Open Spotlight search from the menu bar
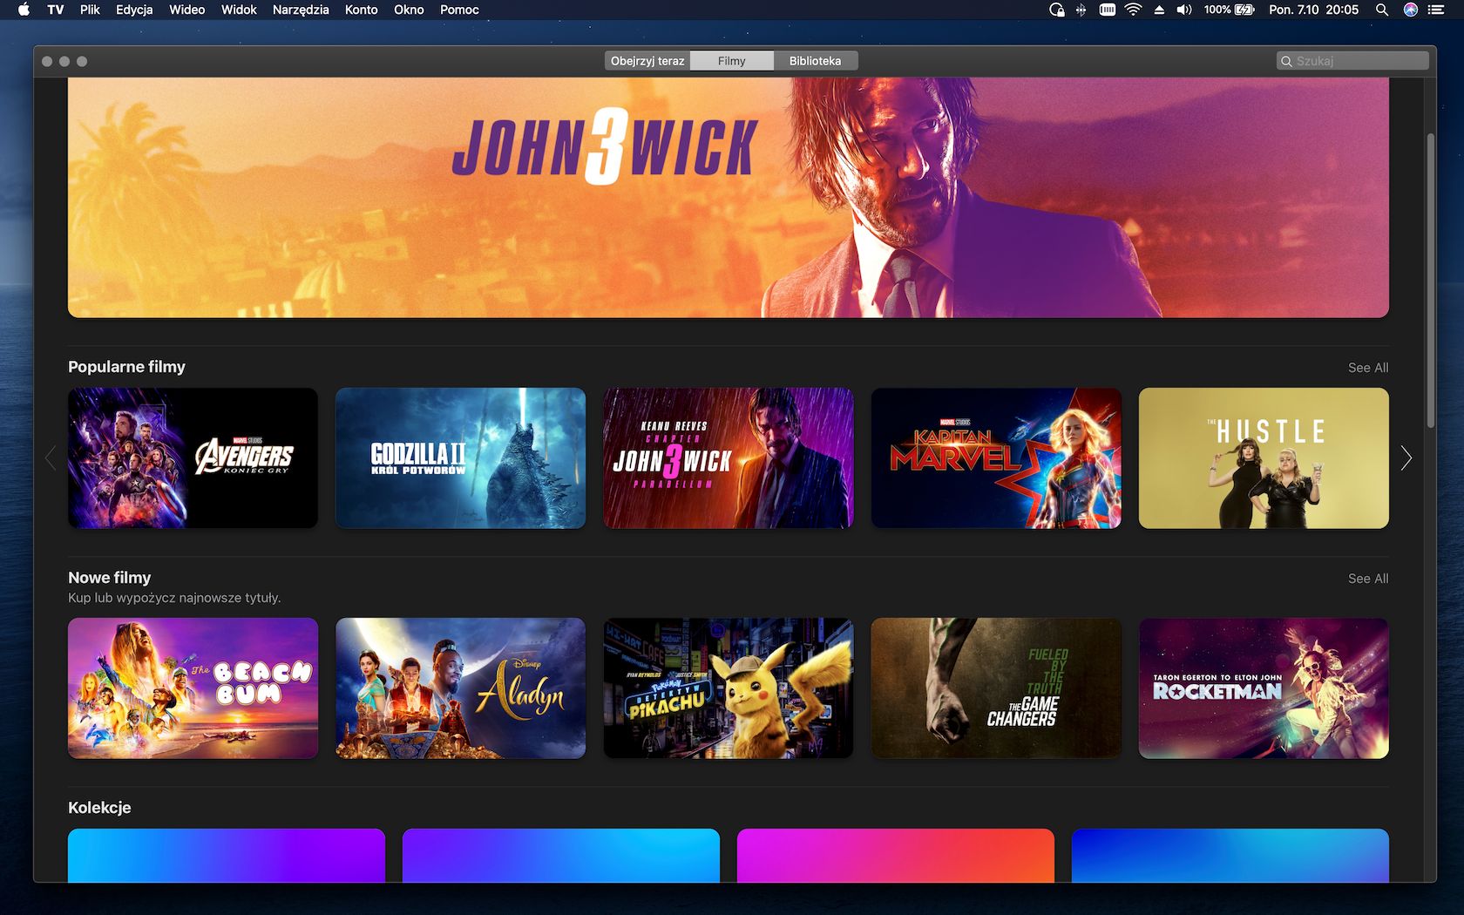 coord(1382,10)
